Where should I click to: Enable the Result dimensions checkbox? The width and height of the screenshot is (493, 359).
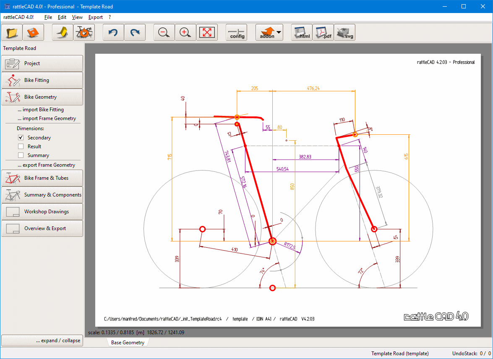(21, 146)
